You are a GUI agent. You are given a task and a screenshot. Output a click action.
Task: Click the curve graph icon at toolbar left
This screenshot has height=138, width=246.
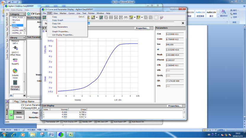(x=44, y=17)
